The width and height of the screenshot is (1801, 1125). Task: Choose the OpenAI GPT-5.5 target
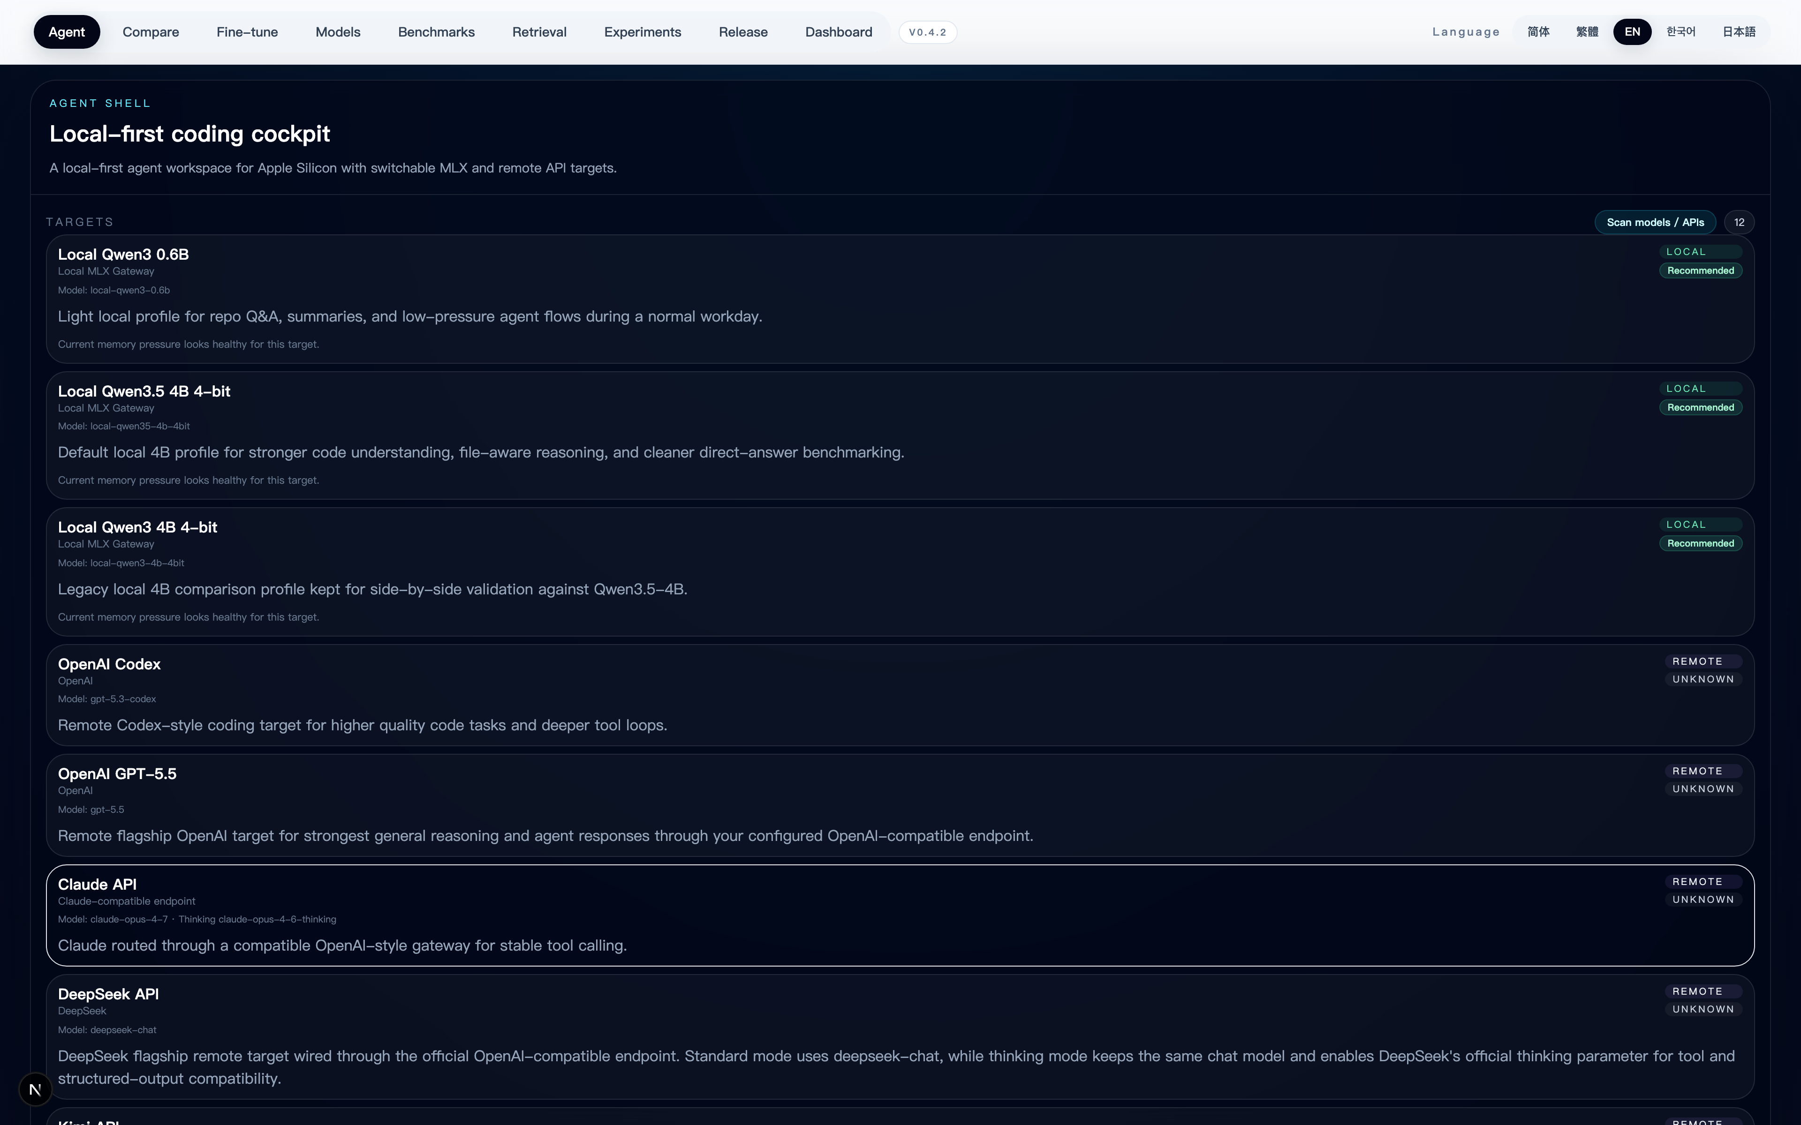pyautogui.click(x=900, y=805)
